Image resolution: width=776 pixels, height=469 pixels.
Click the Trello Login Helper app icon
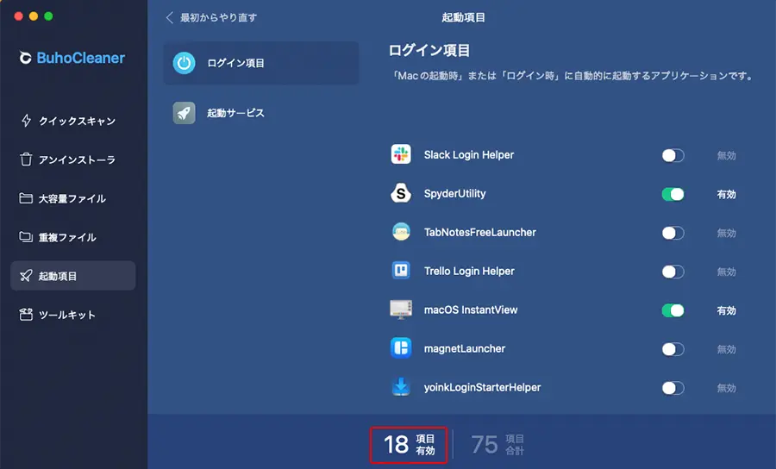[x=401, y=271]
